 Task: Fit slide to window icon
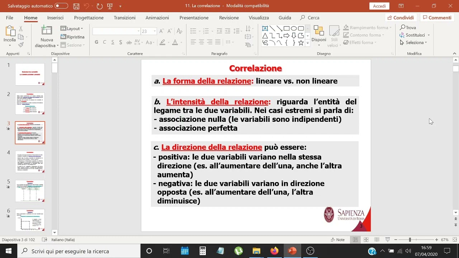point(455,240)
